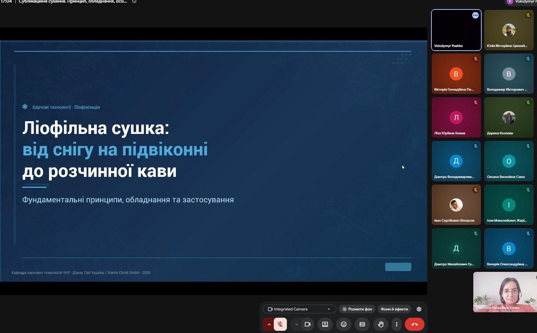
Task: Open tile options on Volodymyr Pashko's tile
Action: [475, 15]
